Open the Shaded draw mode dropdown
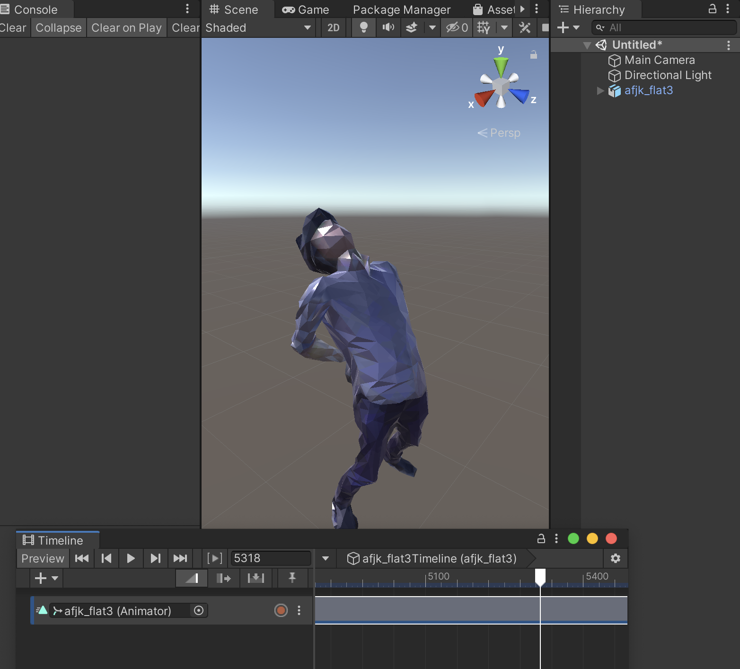Viewport: 740px width, 669px height. point(258,27)
